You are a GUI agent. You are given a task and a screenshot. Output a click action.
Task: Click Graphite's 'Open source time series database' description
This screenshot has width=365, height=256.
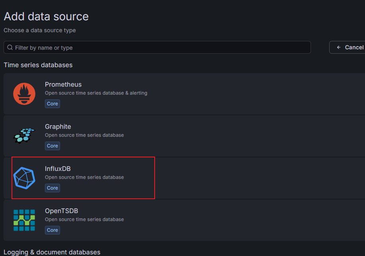point(84,135)
